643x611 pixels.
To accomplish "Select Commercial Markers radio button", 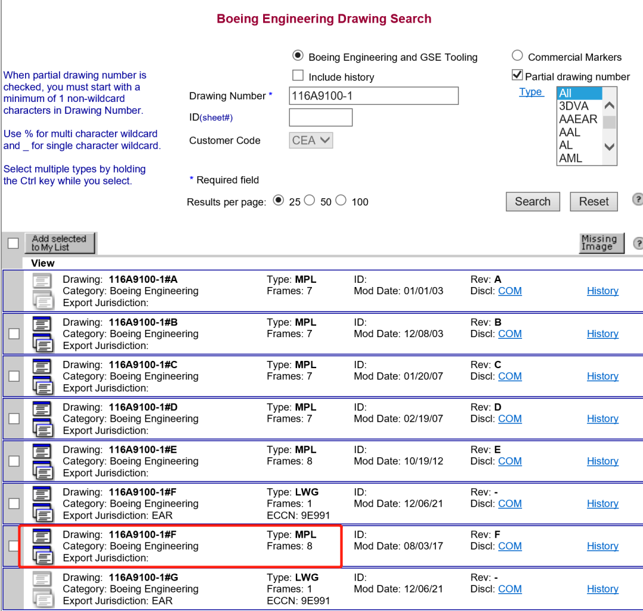I will pyautogui.click(x=517, y=56).
